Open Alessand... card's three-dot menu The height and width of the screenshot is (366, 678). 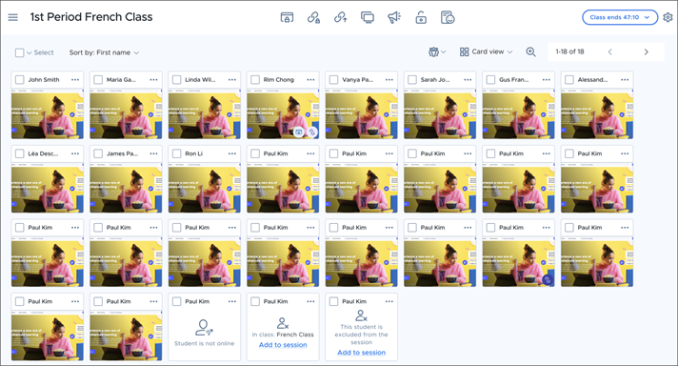pyautogui.click(x=625, y=80)
